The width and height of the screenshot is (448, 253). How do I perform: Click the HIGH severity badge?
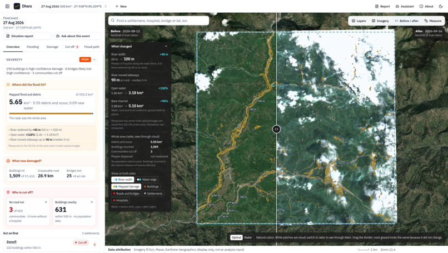(85, 59)
